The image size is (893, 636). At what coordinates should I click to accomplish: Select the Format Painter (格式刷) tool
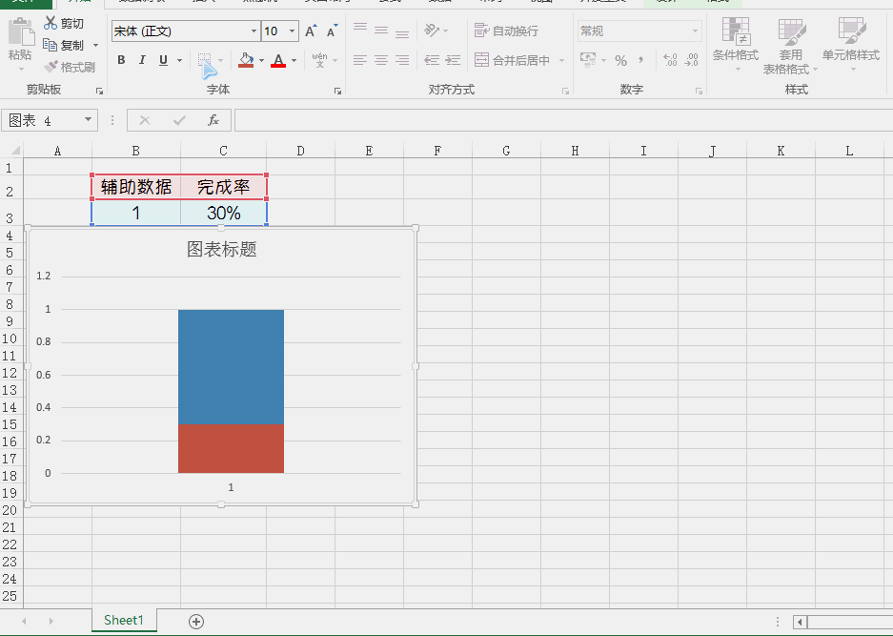point(70,68)
